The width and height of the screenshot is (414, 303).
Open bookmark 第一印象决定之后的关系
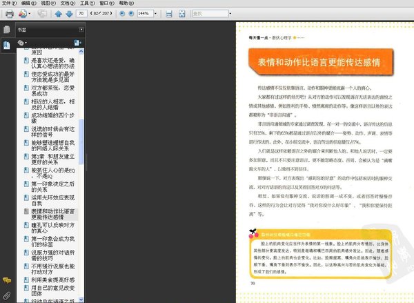tap(53, 187)
